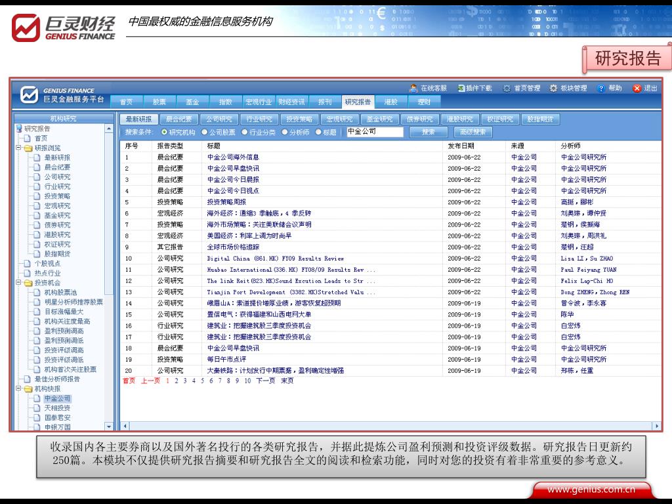
Task: Click analyst Felix Lap-Chi HO
Action: (587, 281)
